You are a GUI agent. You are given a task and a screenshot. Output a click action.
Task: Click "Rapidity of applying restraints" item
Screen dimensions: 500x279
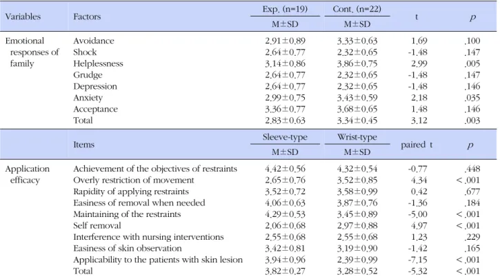pos(131,192)
